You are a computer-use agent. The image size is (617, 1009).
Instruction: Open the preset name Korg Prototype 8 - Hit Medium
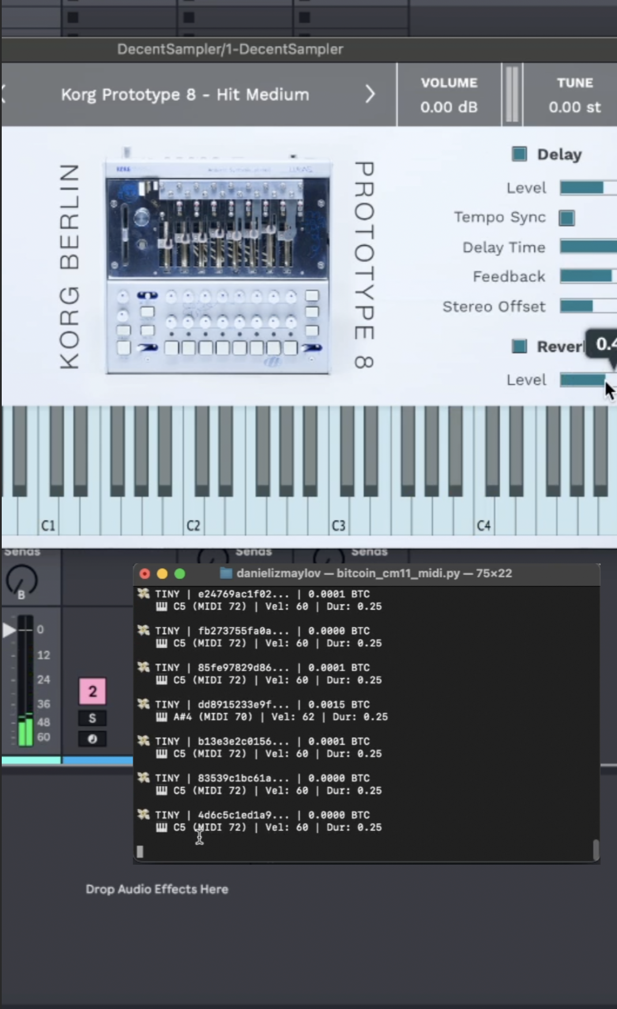pos(185,95)
